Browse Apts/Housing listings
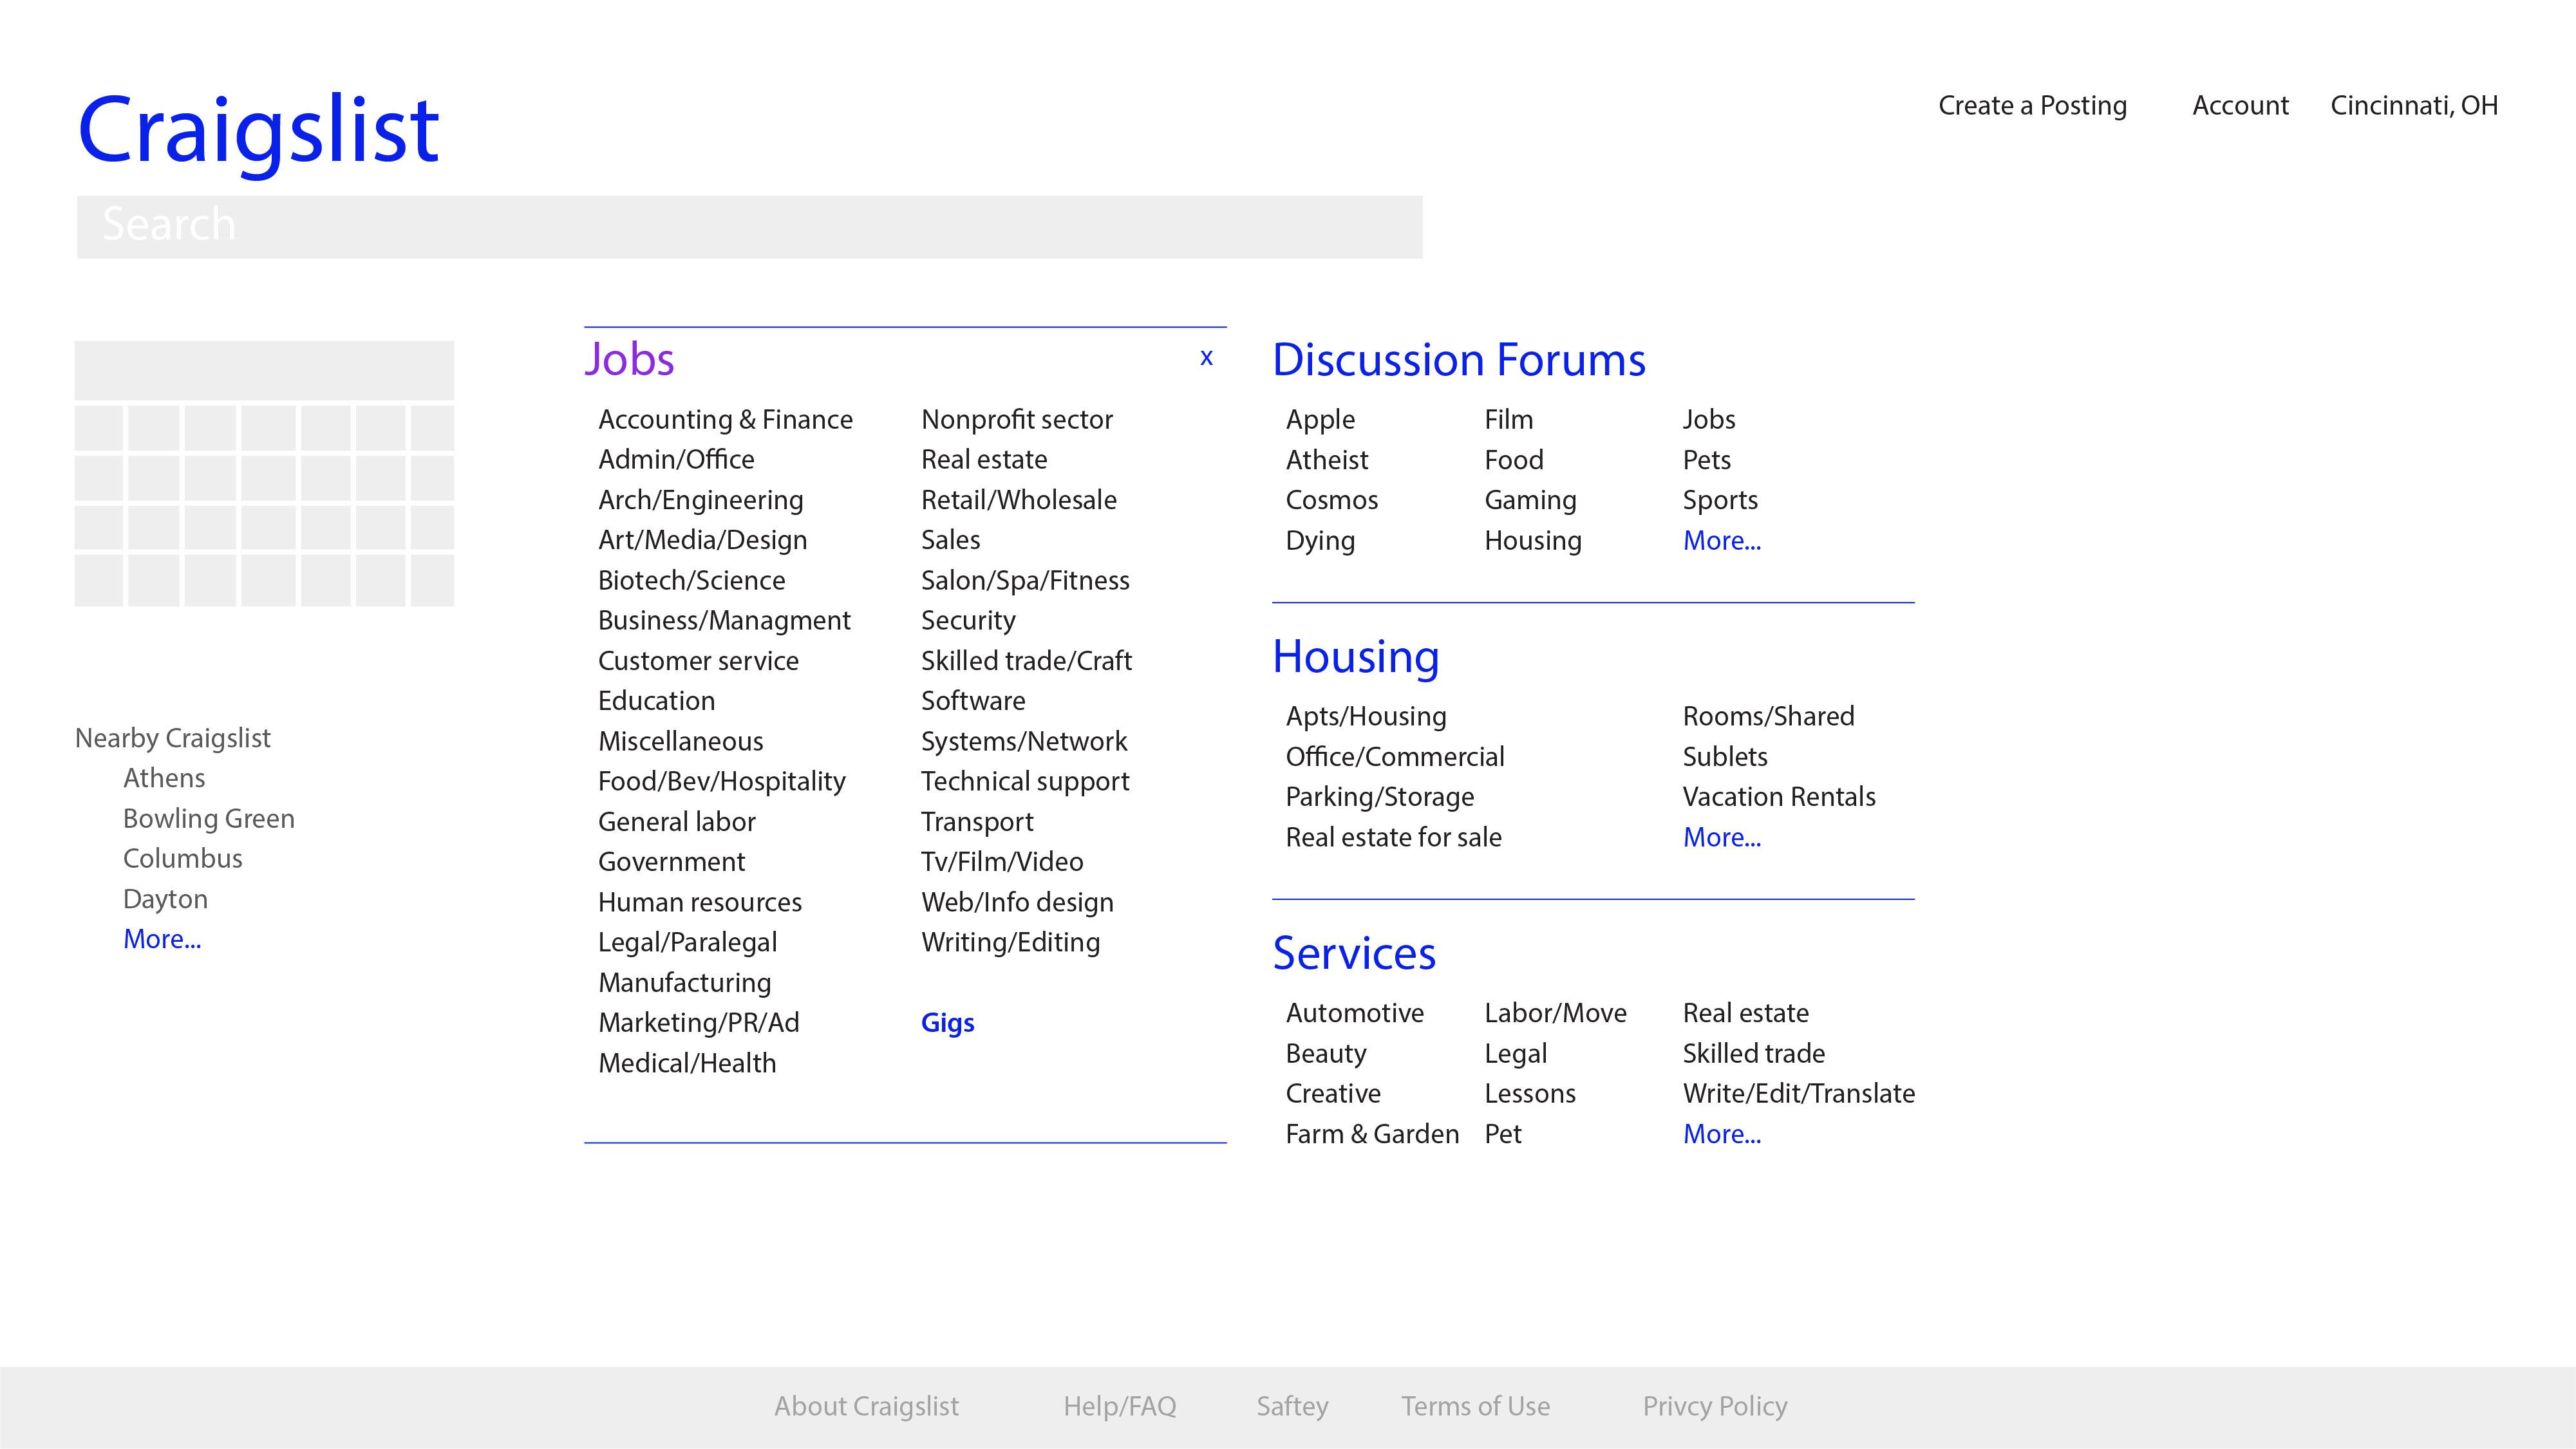 [x=1366, y=717]
